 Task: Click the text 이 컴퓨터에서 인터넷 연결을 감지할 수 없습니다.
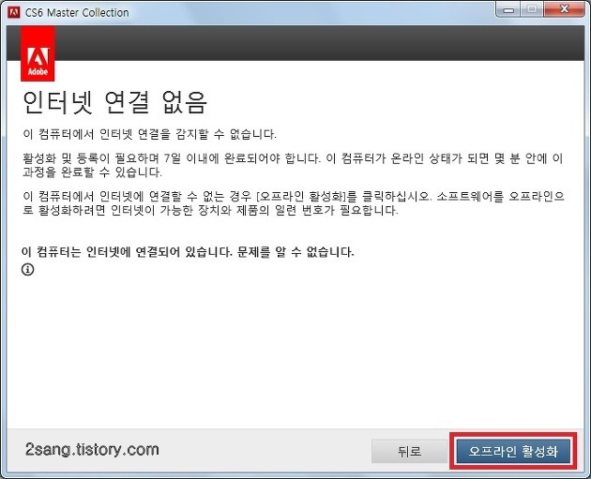(150, 134)
